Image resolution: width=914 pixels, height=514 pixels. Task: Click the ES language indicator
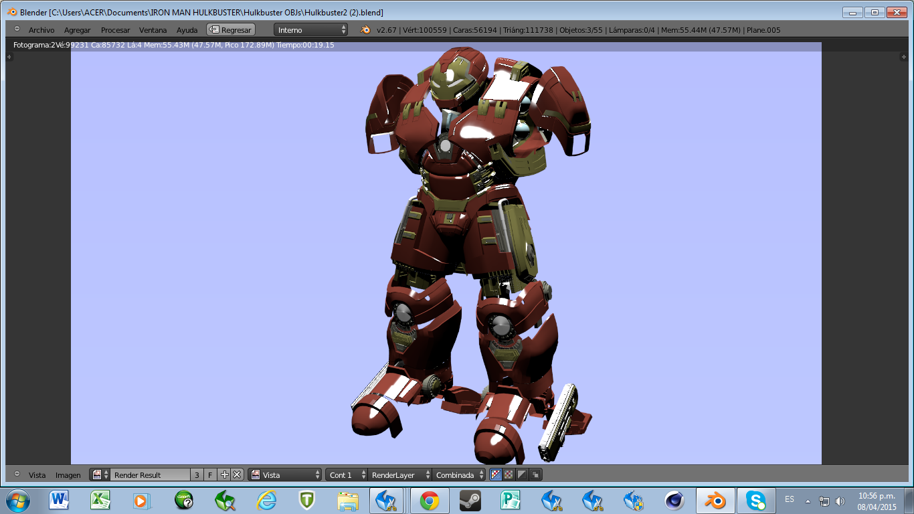790,499
